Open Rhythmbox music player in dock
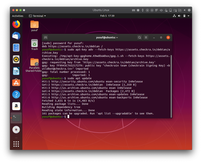The image size is (202, 163). pos(16,59)
